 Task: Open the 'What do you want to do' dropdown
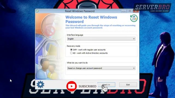pos(101,68)
